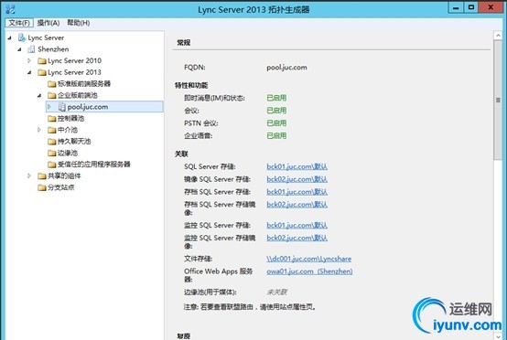The image size is (507, 340).
Task: Click the 已启用 status next to 会议
Action: 276,111
